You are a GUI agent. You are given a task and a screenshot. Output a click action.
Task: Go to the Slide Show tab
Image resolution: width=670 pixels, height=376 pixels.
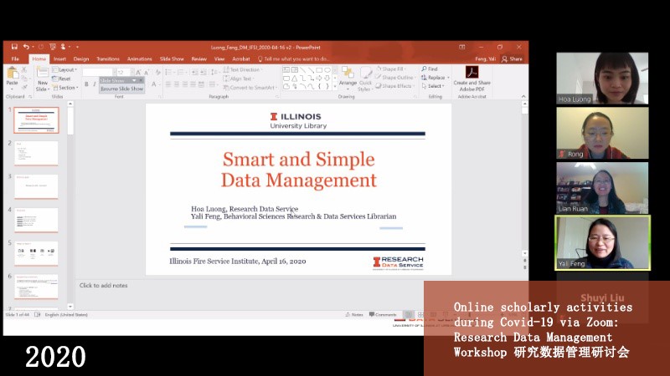(172, 58)
